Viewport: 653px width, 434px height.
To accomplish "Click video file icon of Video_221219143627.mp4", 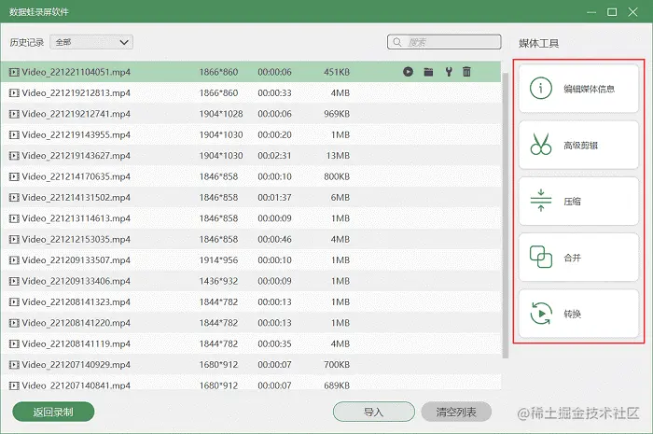I will [x=14, y=156].
